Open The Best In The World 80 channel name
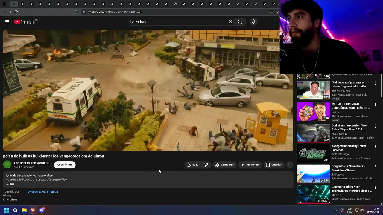Screen dimensions: 383x215 [31, 163]
